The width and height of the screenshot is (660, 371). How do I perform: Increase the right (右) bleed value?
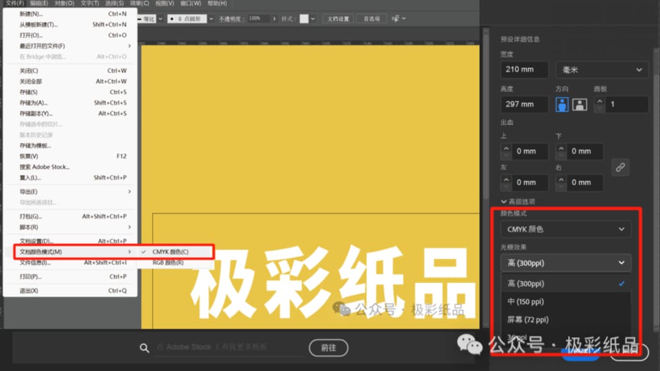pyautogui.click(x=561, y=180)
